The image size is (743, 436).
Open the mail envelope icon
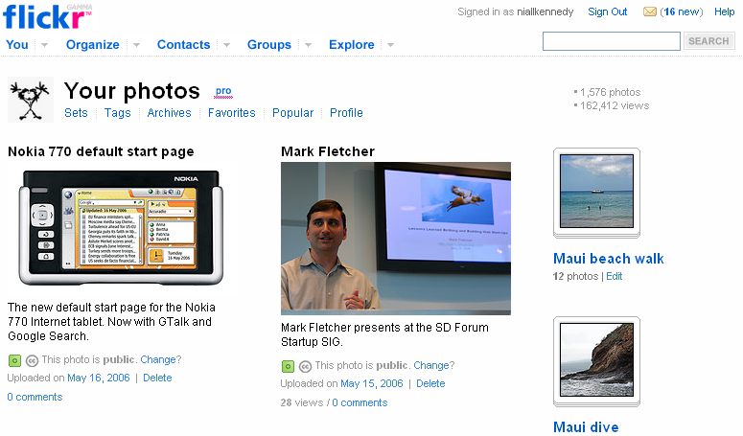tap(650, 11)
